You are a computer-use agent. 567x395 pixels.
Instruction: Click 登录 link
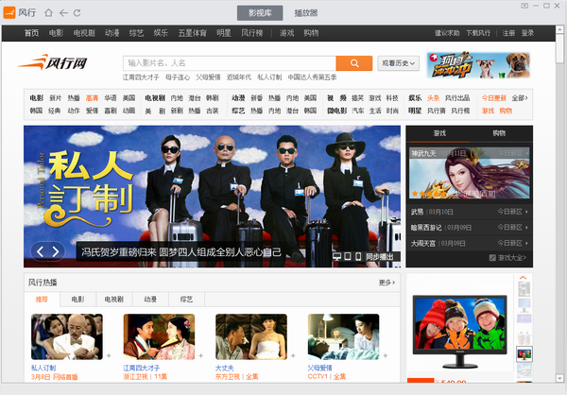coord(527,33)
